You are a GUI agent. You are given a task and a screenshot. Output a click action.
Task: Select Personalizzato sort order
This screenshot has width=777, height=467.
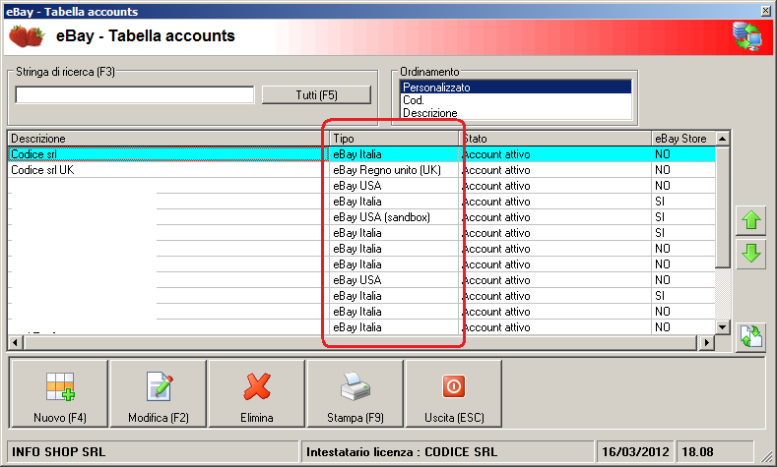(x=515, y=88)
